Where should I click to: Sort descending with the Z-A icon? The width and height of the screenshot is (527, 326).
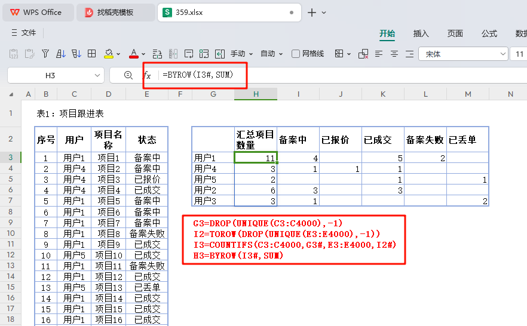[x=76, y=54]
